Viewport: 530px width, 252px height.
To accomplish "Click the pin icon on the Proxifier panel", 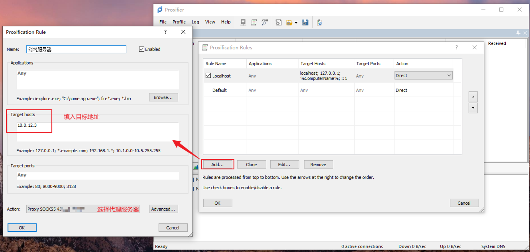I will click(x=518, y=33).
